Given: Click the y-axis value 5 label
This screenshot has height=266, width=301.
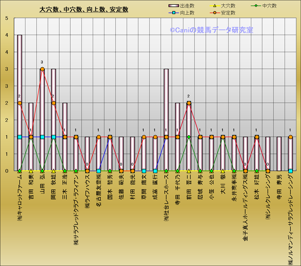Looking at the screenshot, I should click(6, 18).
